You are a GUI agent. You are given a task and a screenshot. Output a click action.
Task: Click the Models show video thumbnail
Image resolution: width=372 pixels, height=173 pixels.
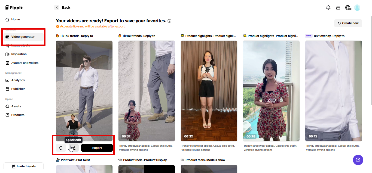click(x=209, y=169)
